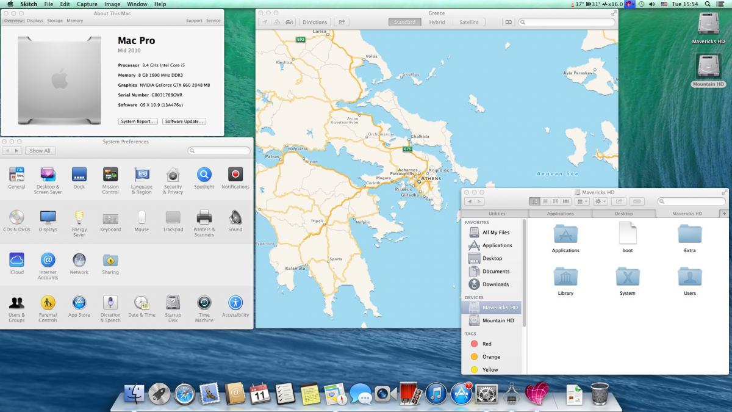The image size is (732, 412).
Task: Switch Maps to Satellite view
Action: point(469,22)
